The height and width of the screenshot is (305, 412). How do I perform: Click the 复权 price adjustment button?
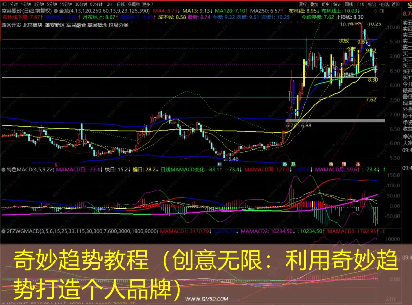click(x=303, y=4)
